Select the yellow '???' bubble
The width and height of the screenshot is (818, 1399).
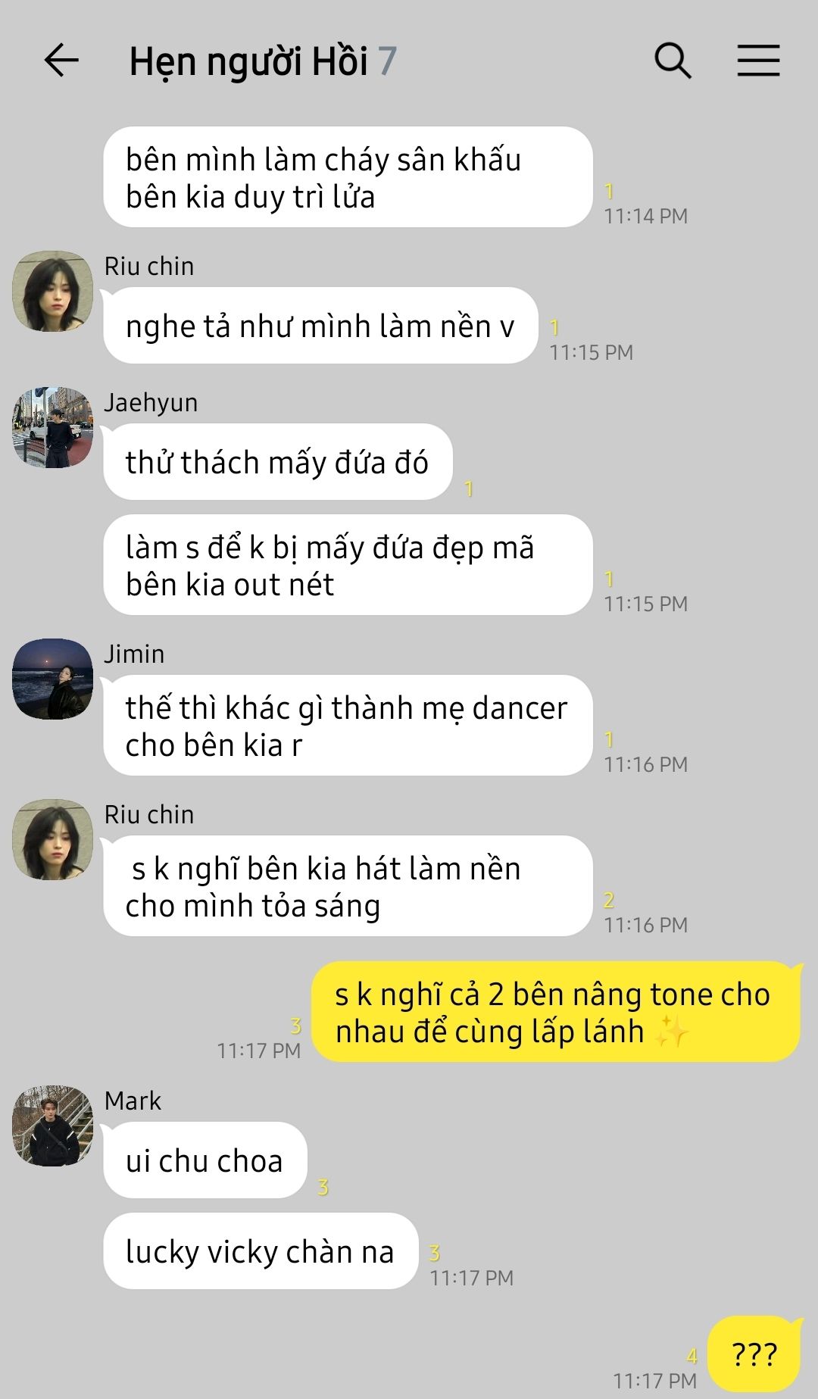754,1354
